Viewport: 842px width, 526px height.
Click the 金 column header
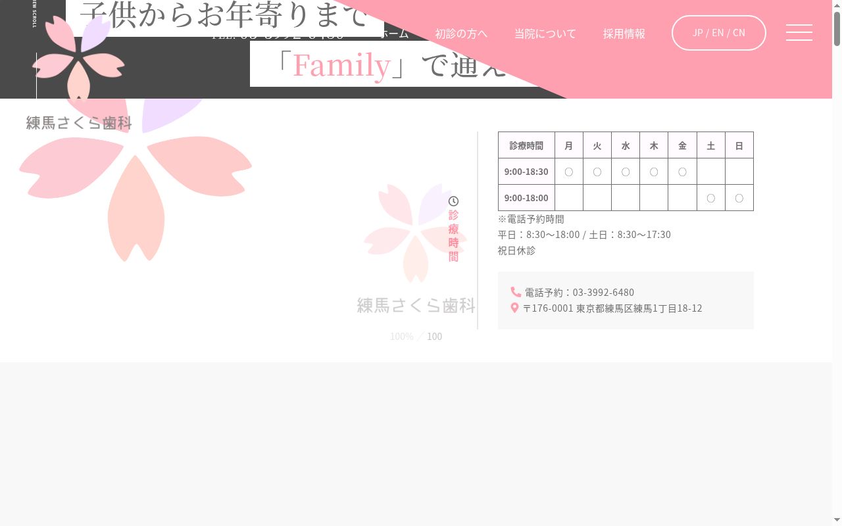click(x=682, y=145)
